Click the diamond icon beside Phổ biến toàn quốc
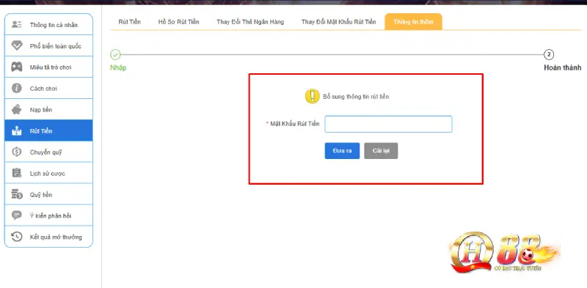 [17, 46]
